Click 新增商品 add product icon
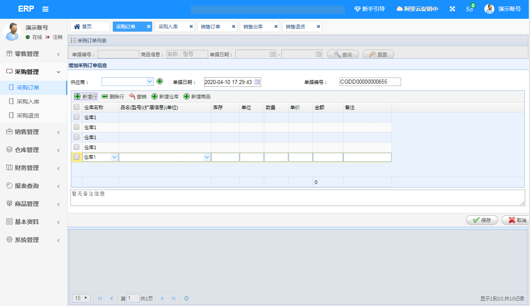 pos(187,97)
